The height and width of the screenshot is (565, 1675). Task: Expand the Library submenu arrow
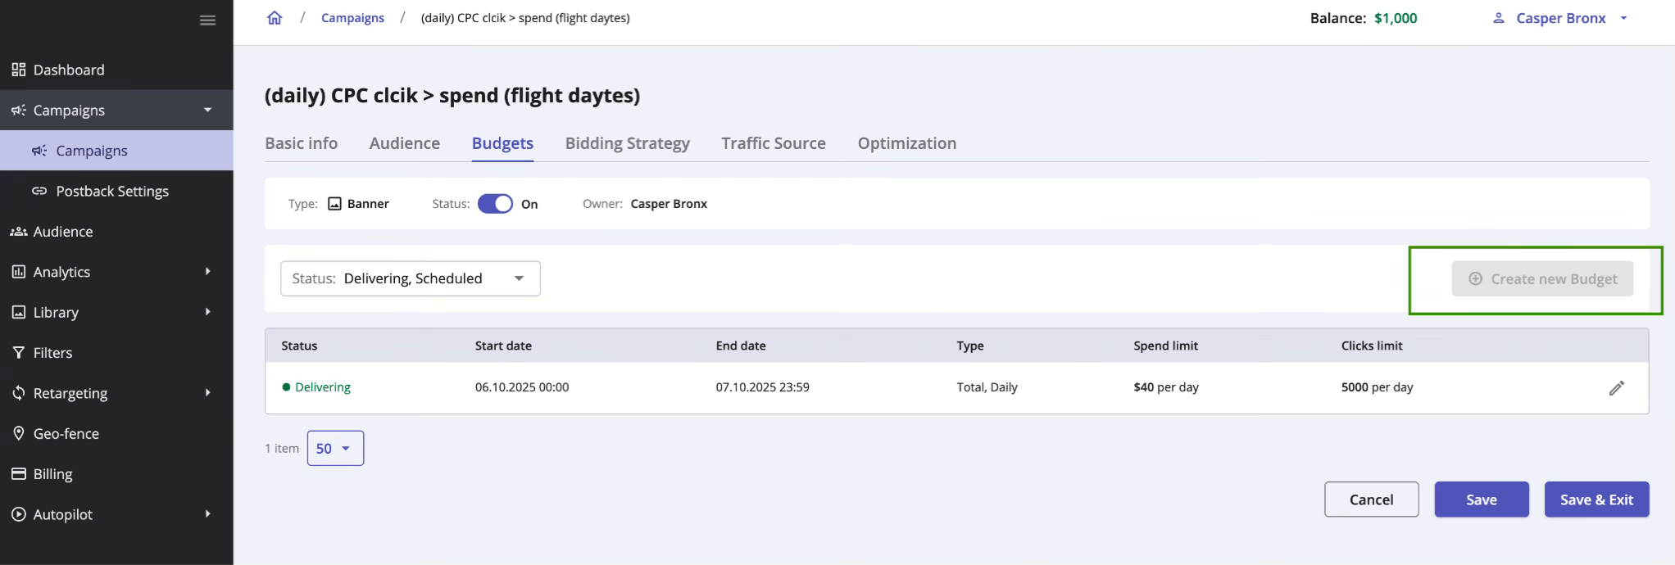[x=207, y=312]
